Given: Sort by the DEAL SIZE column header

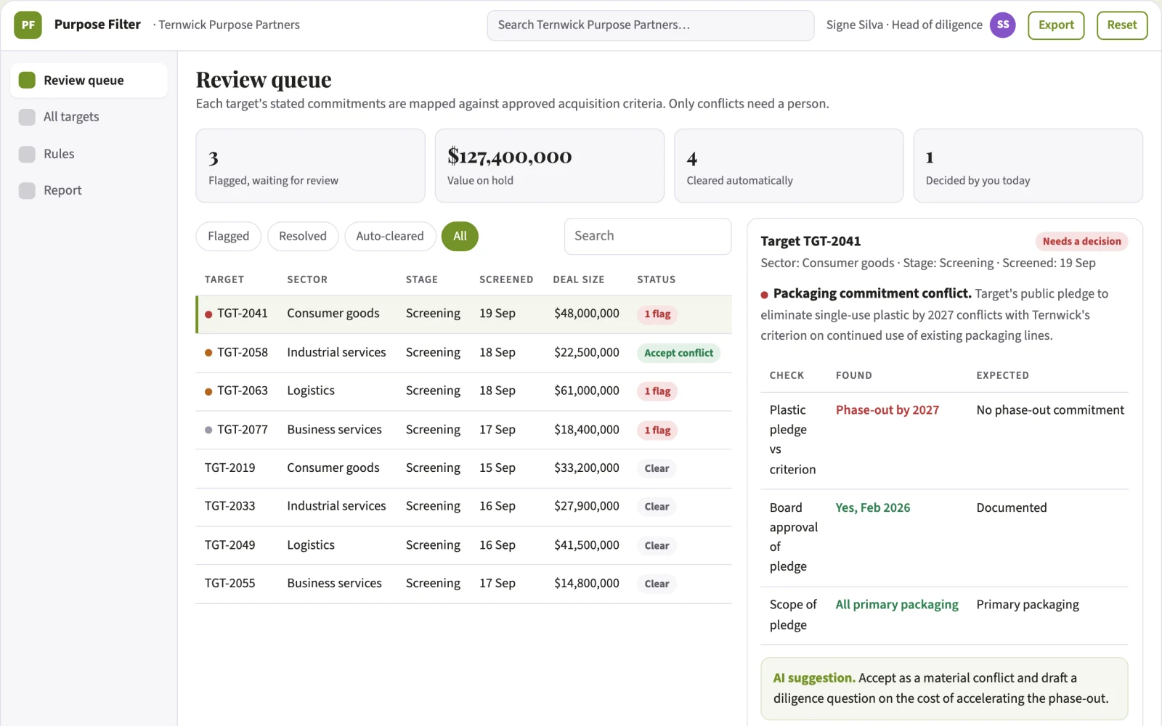Looking at the screenshot, I should point(579,280).
